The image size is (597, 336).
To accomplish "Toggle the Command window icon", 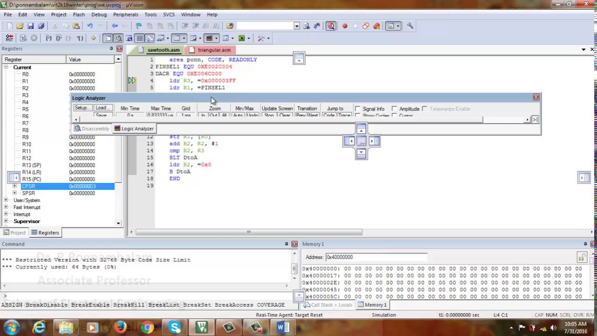I will [x=108, y=38].
